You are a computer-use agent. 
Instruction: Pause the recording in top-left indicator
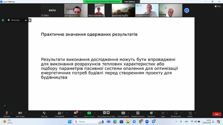pos(26,20)
